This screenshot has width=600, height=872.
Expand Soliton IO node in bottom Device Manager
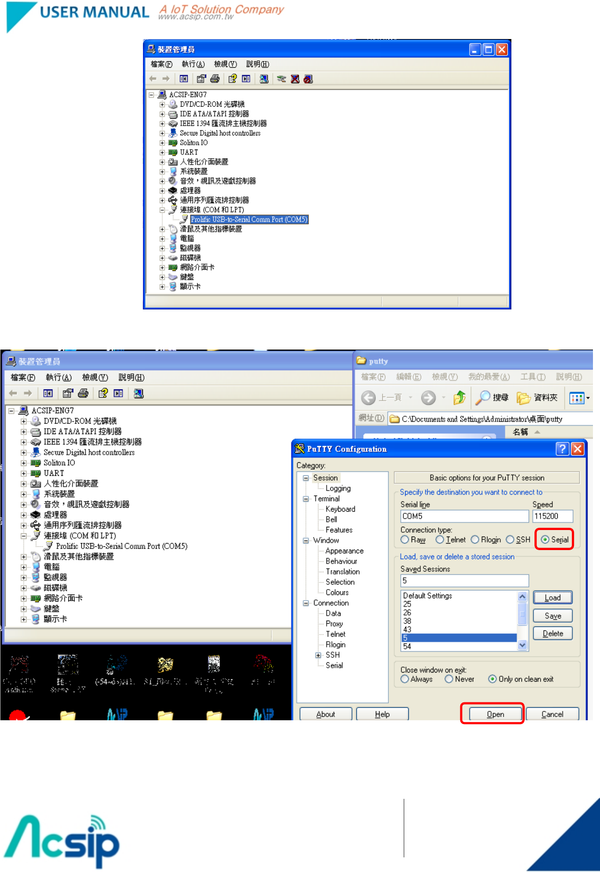(x=24, y=463)
